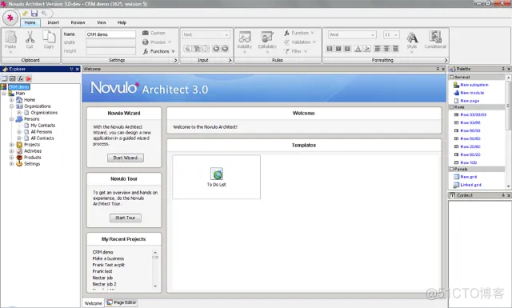Collapse the General section in Palette
512x308 pixels.
click(x=452, y=78)
